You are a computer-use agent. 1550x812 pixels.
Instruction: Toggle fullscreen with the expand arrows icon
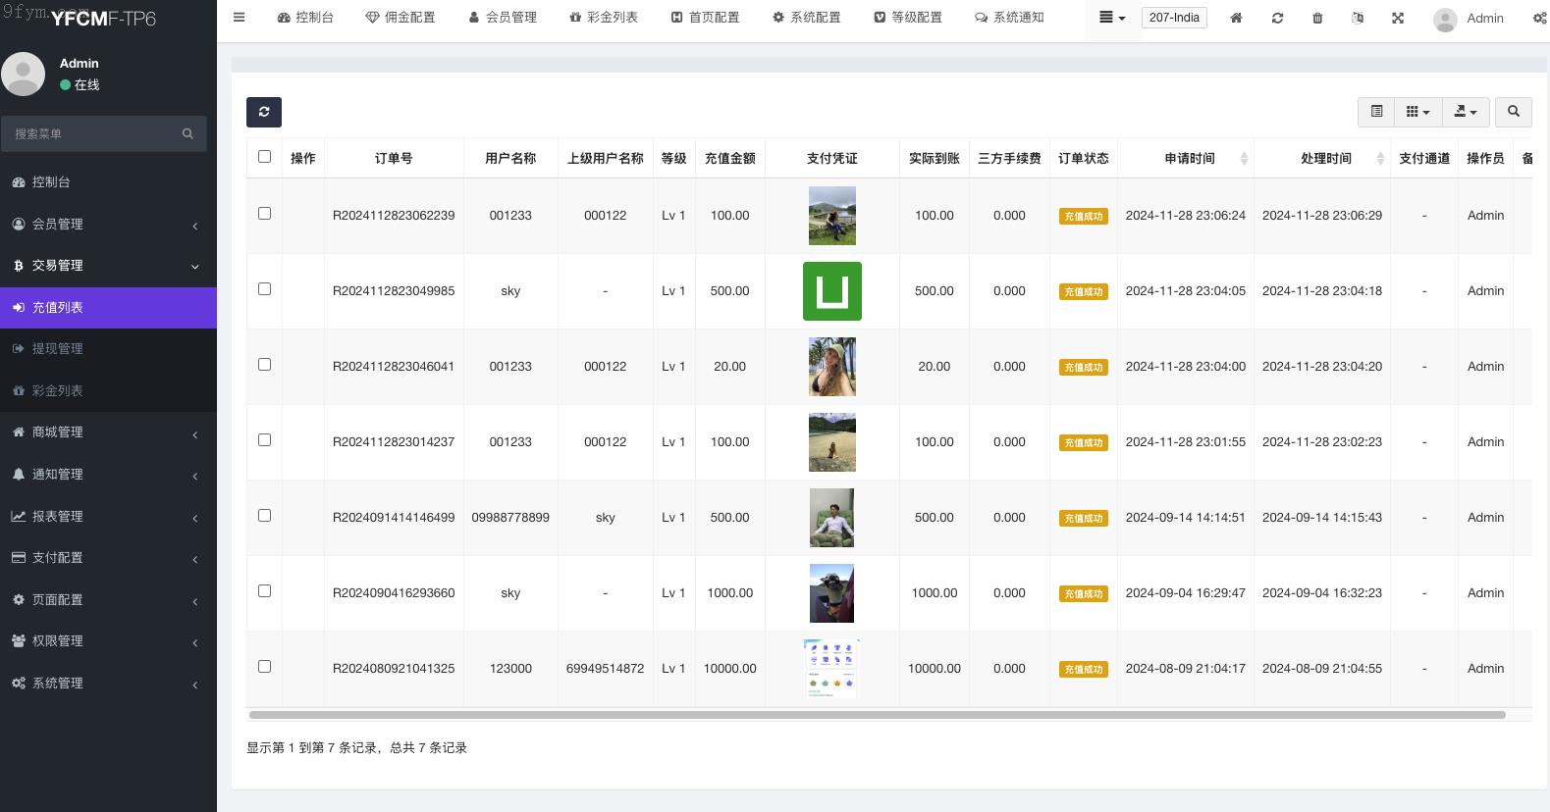tap(1398, 18)
